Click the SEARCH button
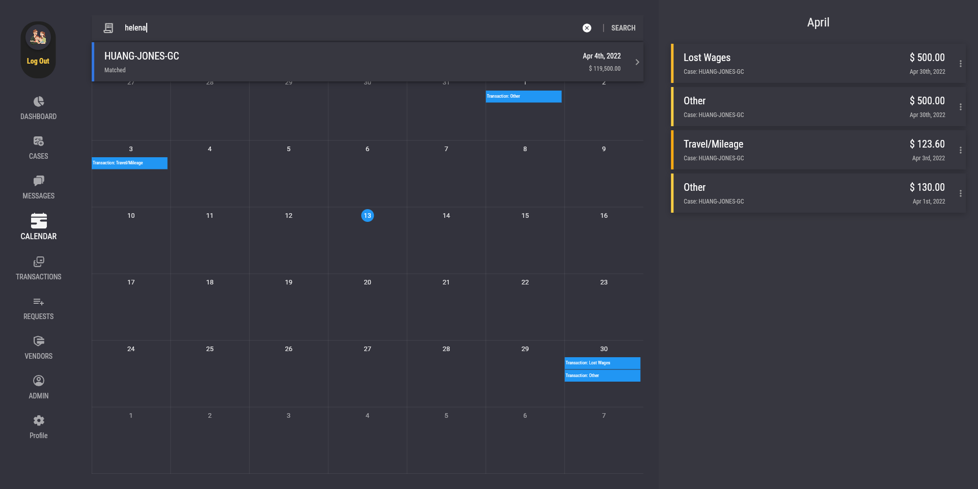Image resolution: width=978 pixels, height=489 pixels. point(623,28)
